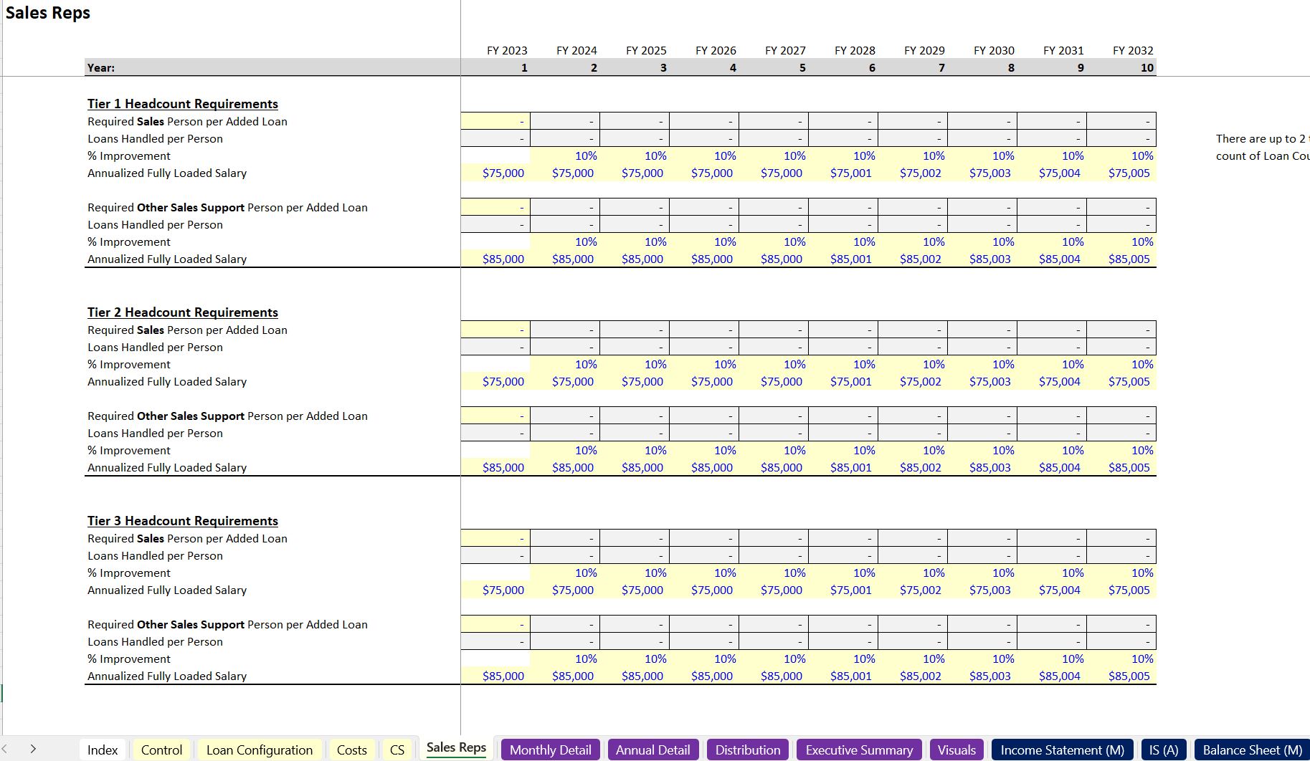
Task: Open the Index sheet tab
Action: (103, 750)
